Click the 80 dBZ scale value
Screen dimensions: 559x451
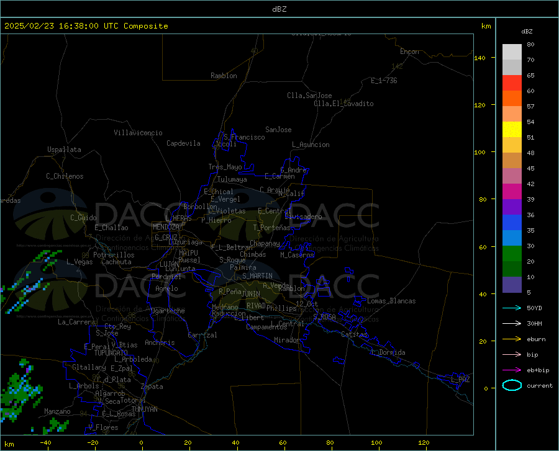tap(530, 44)
